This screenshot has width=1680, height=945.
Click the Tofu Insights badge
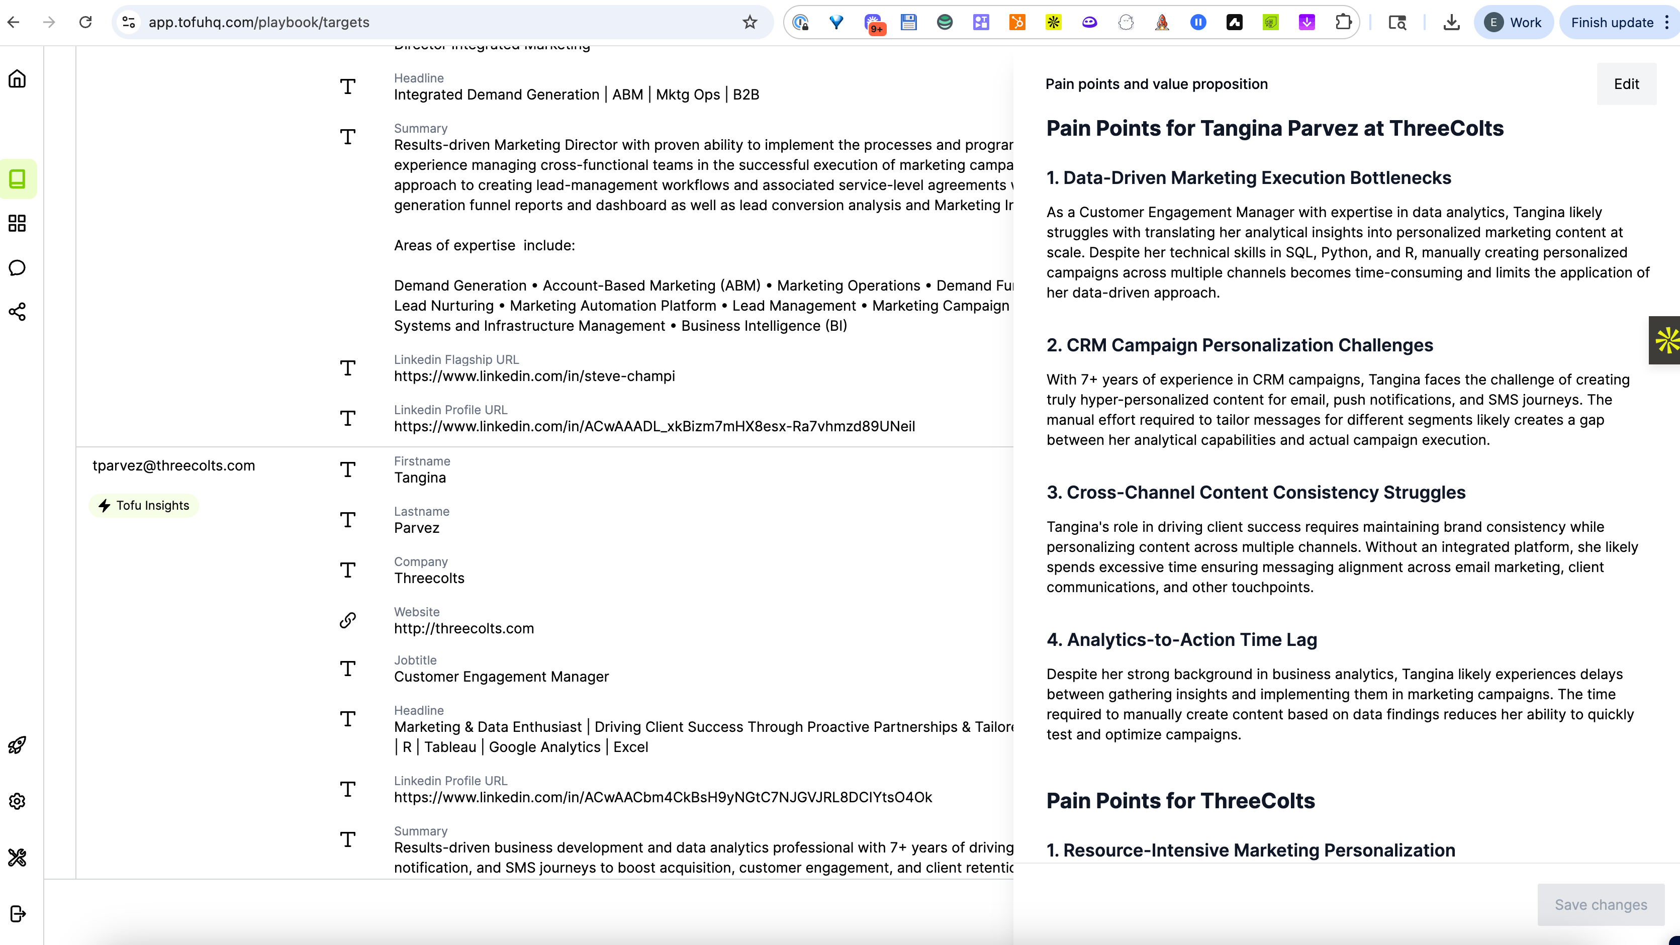tap(143, 506)
